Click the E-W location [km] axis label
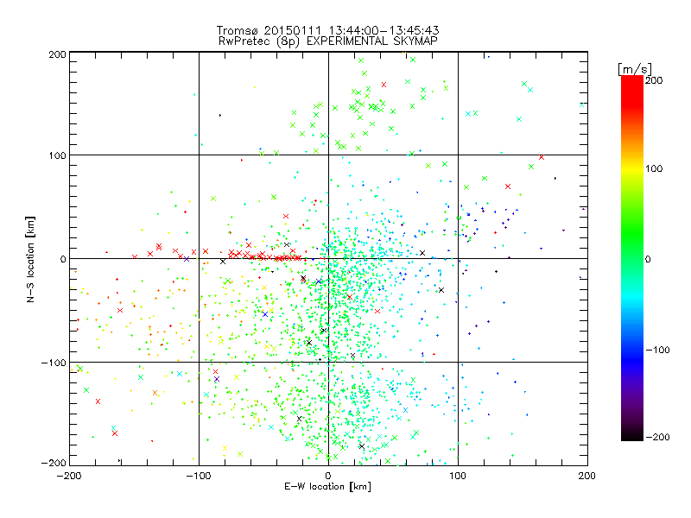 (x=327, y=486)
